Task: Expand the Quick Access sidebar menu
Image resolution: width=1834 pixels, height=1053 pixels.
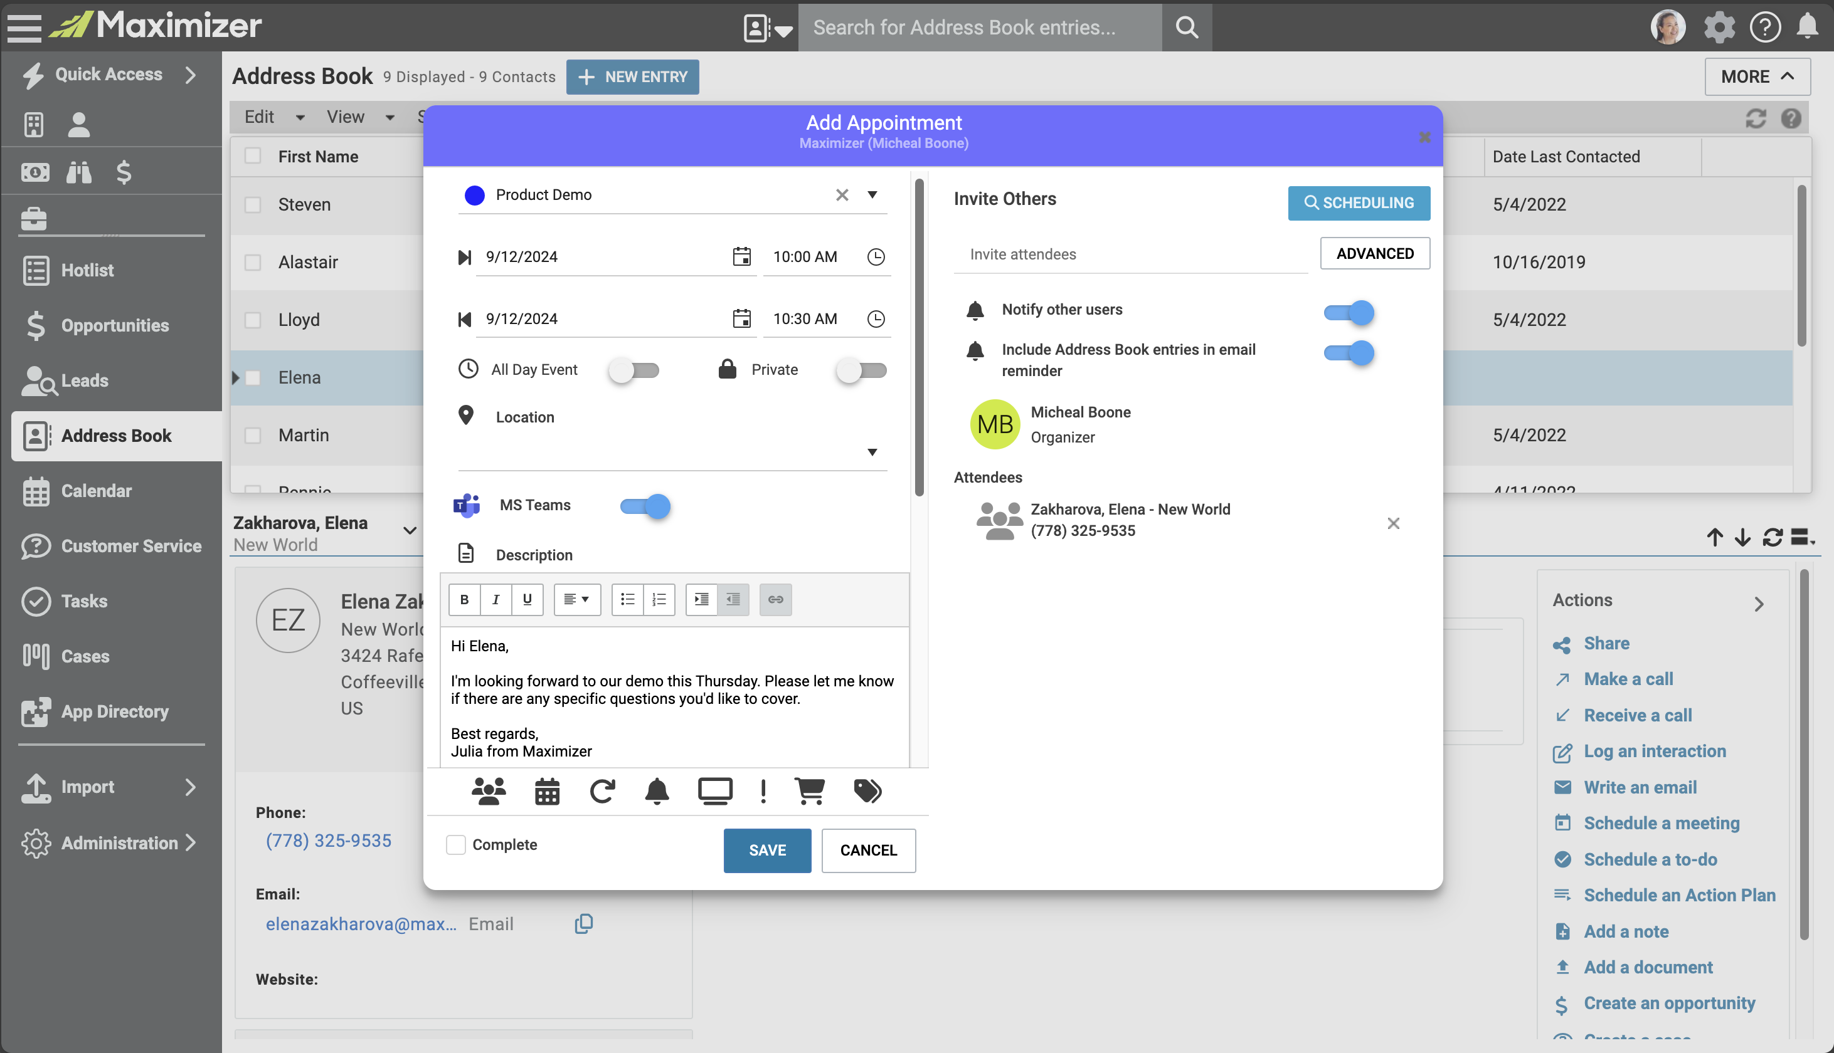Action: click(191, 75)
